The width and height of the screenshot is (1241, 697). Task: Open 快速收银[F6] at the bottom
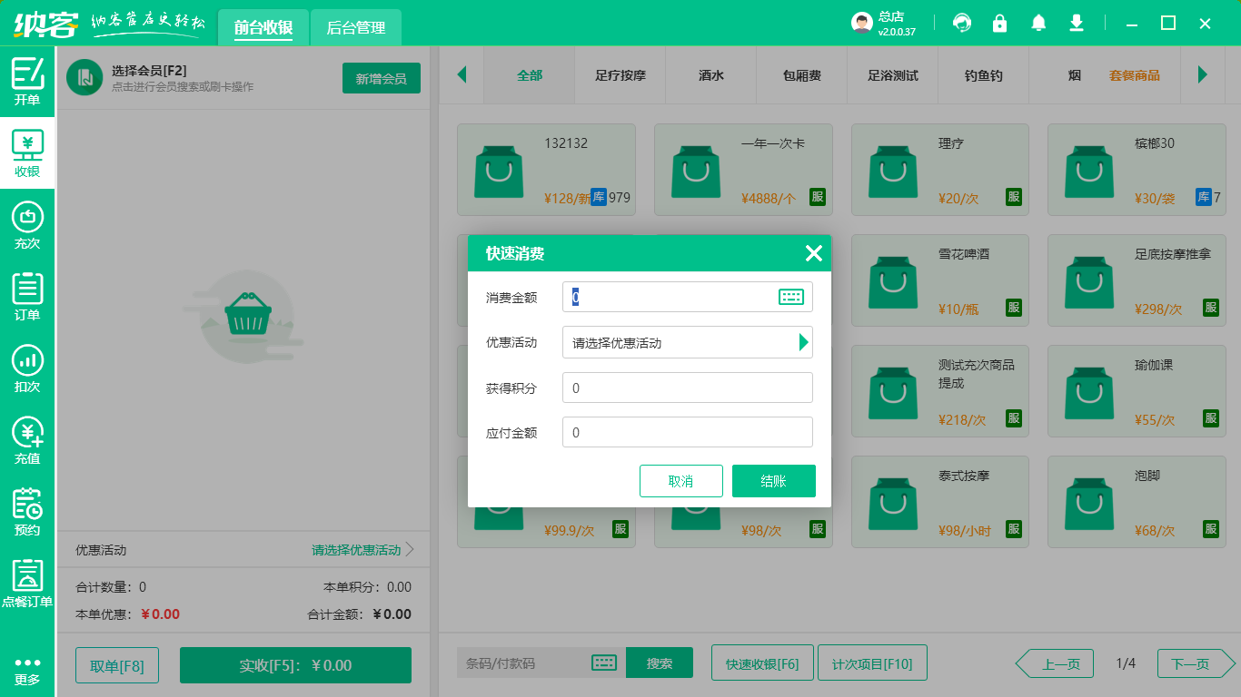[x=762, y=663]
